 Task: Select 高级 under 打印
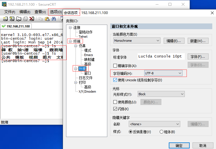[88, 87]
